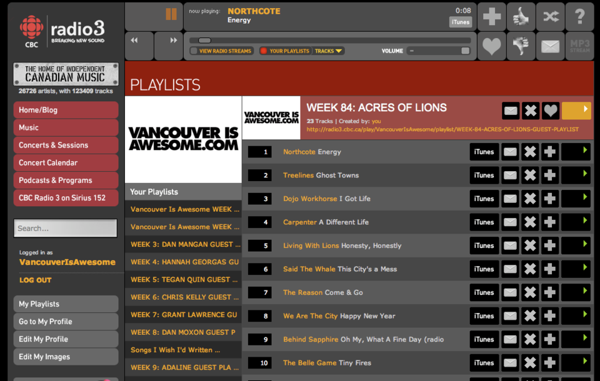The image size is (600, 381).
Task: Open the Tracks dropdown in the player
Action: tap(328, 51)
